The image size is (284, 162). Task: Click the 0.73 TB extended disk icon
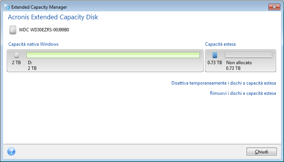point(215,56)
